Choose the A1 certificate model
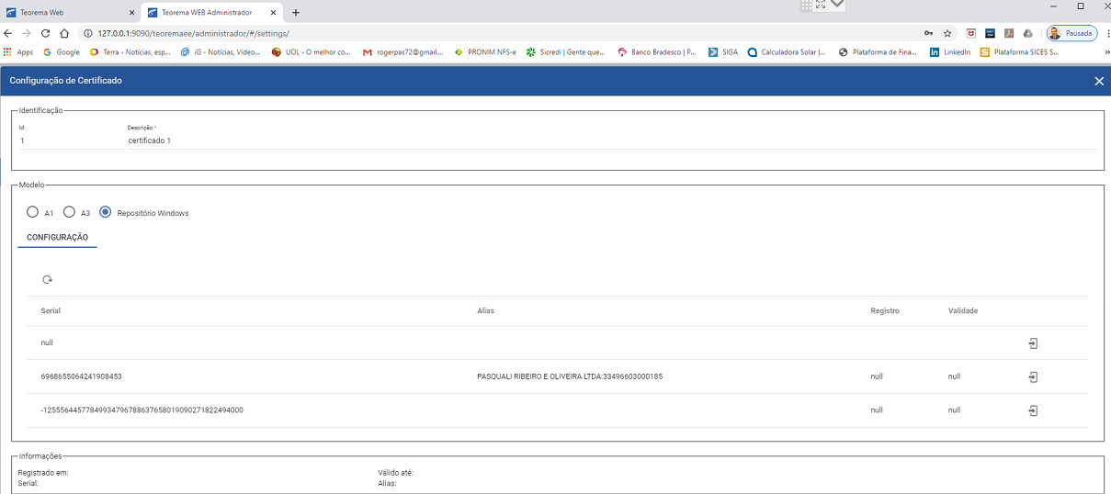 point(33,212)
